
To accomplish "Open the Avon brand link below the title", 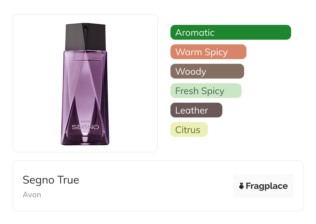I will pos(32,195).
